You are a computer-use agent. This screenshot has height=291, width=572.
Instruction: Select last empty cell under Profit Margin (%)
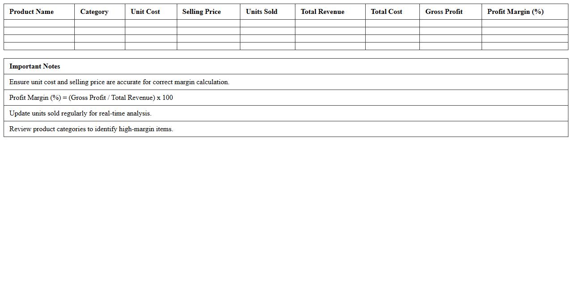point(525,46)
